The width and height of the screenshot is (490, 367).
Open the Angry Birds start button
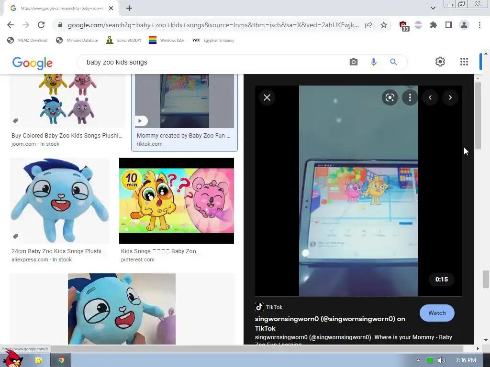pyautogui.click(x=12, y=359)
